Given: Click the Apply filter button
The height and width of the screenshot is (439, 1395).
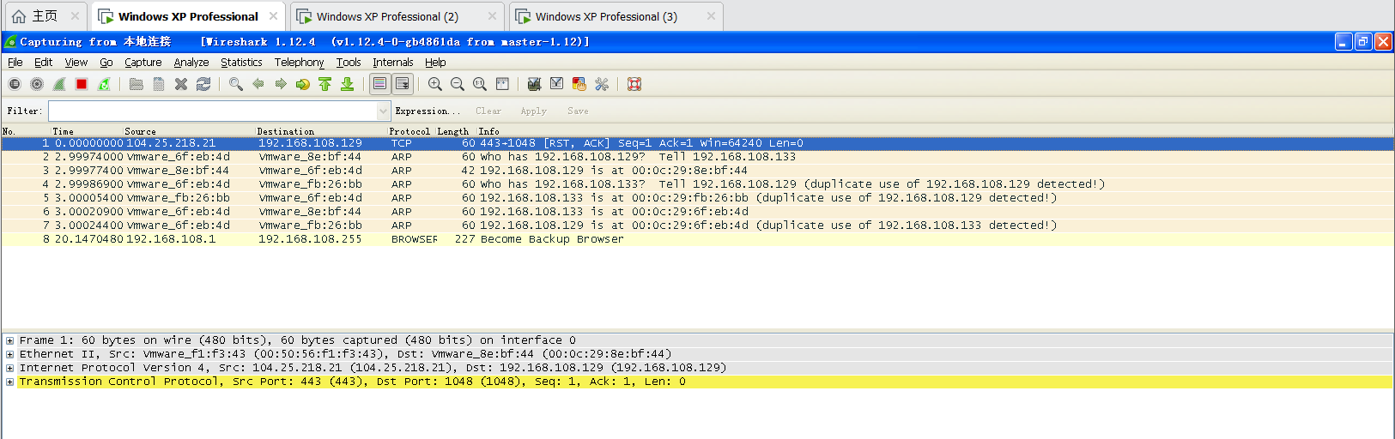Looking at the screenshot, I should tap(533, 111).
